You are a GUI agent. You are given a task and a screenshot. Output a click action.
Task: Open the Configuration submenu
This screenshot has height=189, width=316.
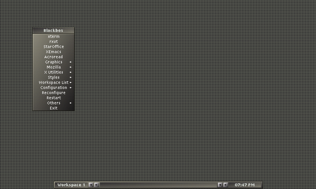click(53, 88)
